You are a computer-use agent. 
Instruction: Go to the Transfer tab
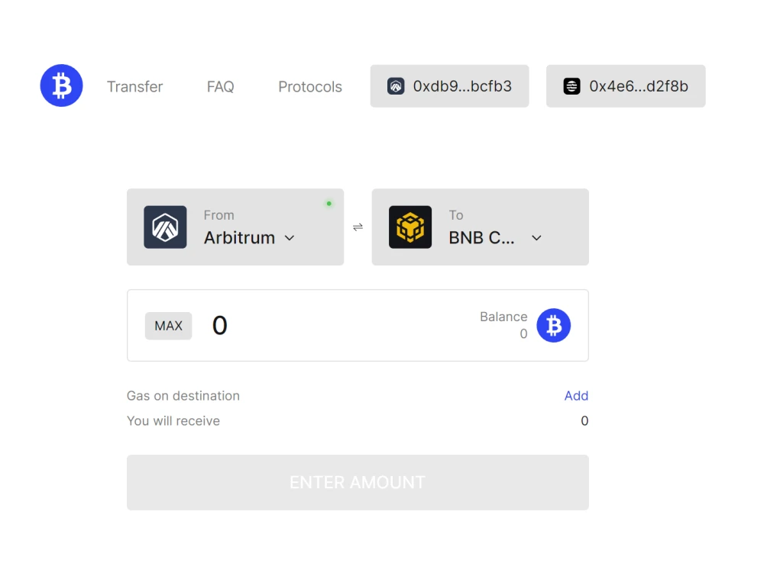pos(135,87)
